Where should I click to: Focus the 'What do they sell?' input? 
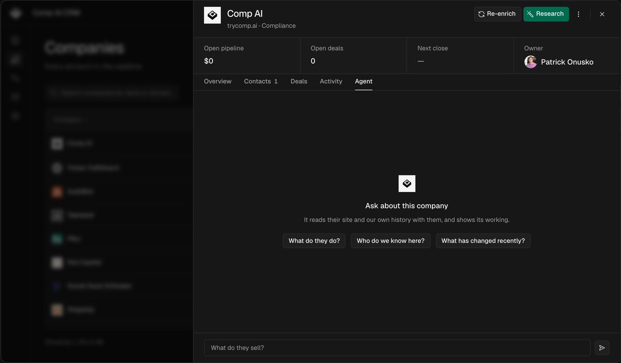point(397,347)
